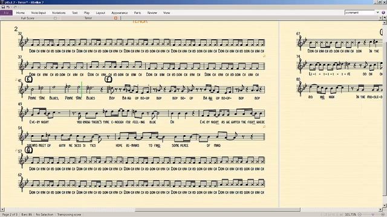Viewport: 387px width, 217px height.
Task: Click rehearsal mark G in the score
Action: [29, 150]
